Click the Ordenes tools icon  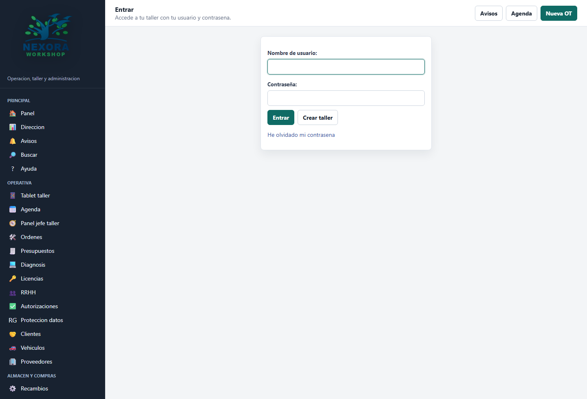click(x=13, y=237)
